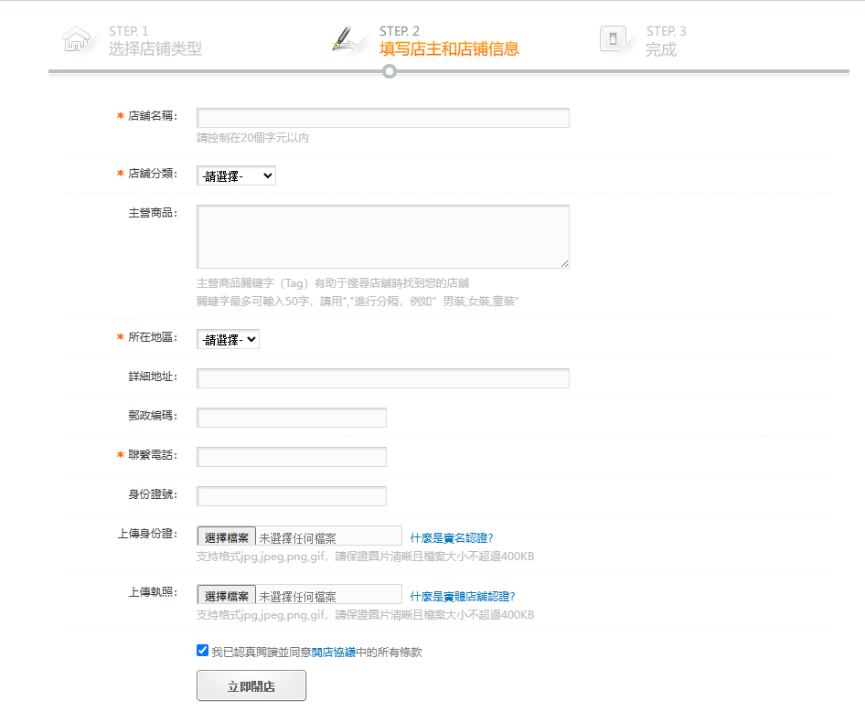Select the 选择店铺类型 step tab
The height and width of the screenshot is (711, 865).
(x=155, y=49)
